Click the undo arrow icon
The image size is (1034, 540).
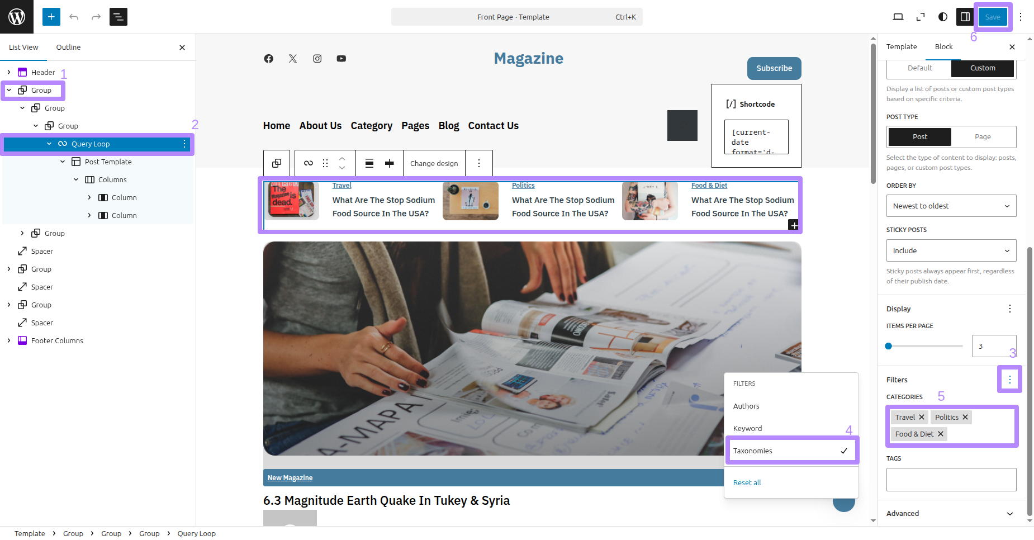click(x=74, y=17)
